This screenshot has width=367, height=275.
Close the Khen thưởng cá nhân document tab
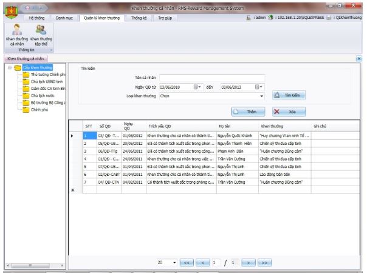(x=359, y=58)
